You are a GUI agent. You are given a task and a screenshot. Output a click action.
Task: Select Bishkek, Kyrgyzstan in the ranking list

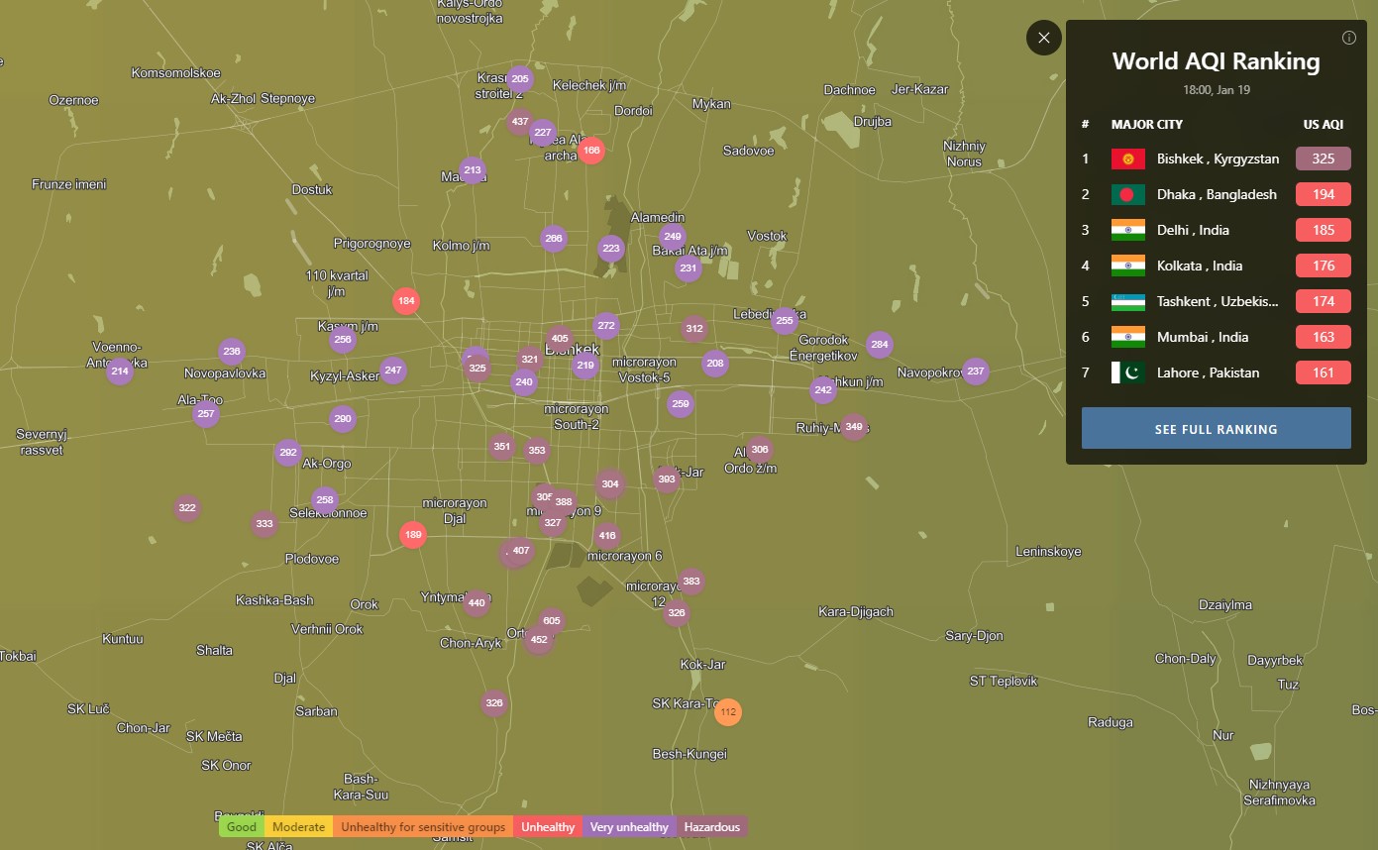coord(1218,159)
